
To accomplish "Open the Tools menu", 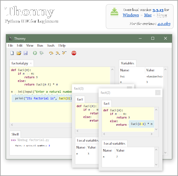I will coord(51,46).
